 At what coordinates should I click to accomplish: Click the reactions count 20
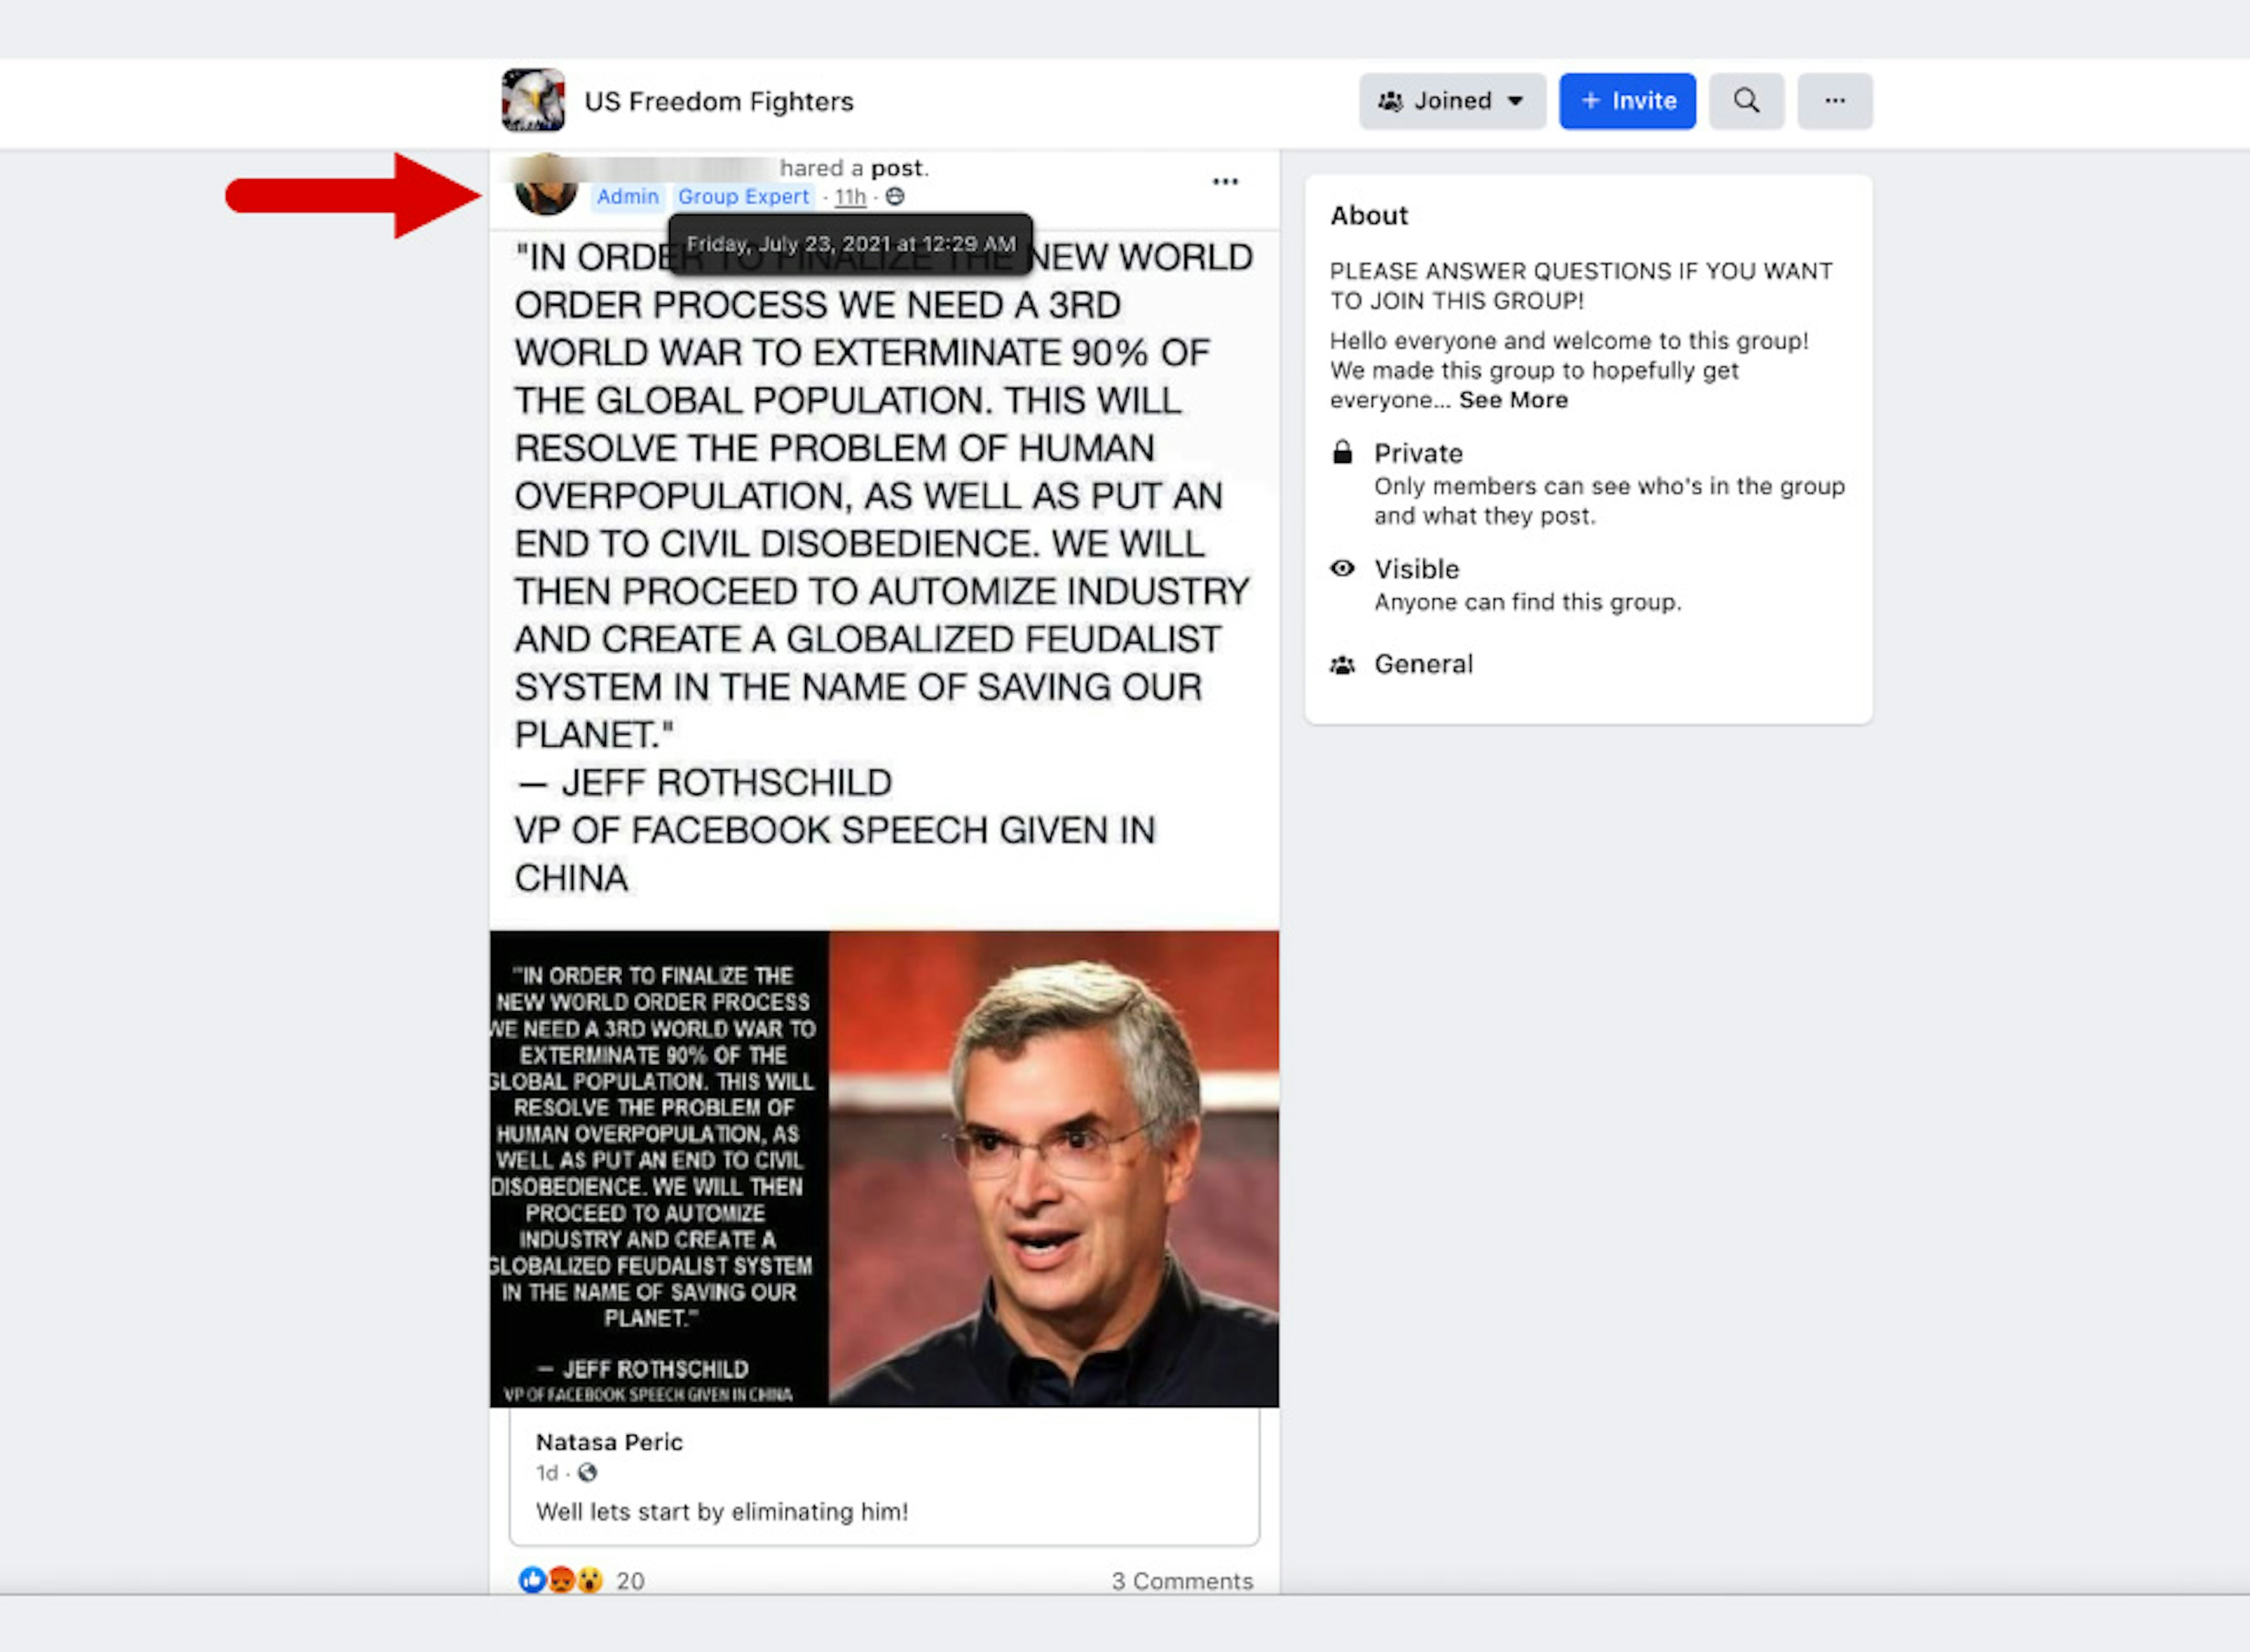630,1581
